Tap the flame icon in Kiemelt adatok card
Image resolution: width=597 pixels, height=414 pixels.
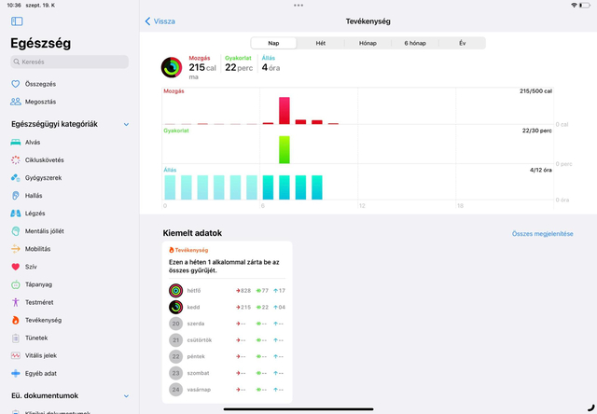coord(172,250)
